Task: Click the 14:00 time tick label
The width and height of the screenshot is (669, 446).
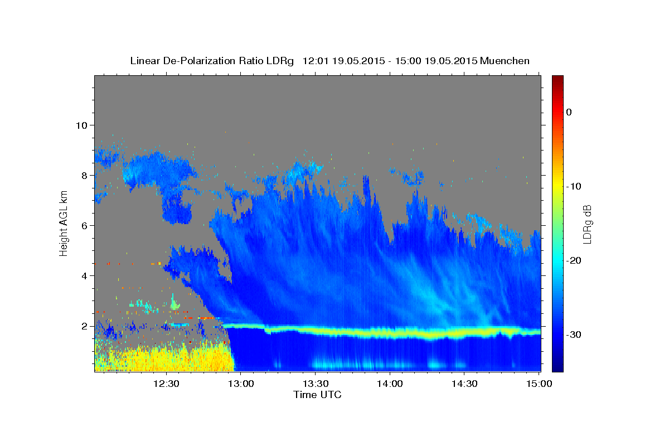Action: (x=390, y=384)
